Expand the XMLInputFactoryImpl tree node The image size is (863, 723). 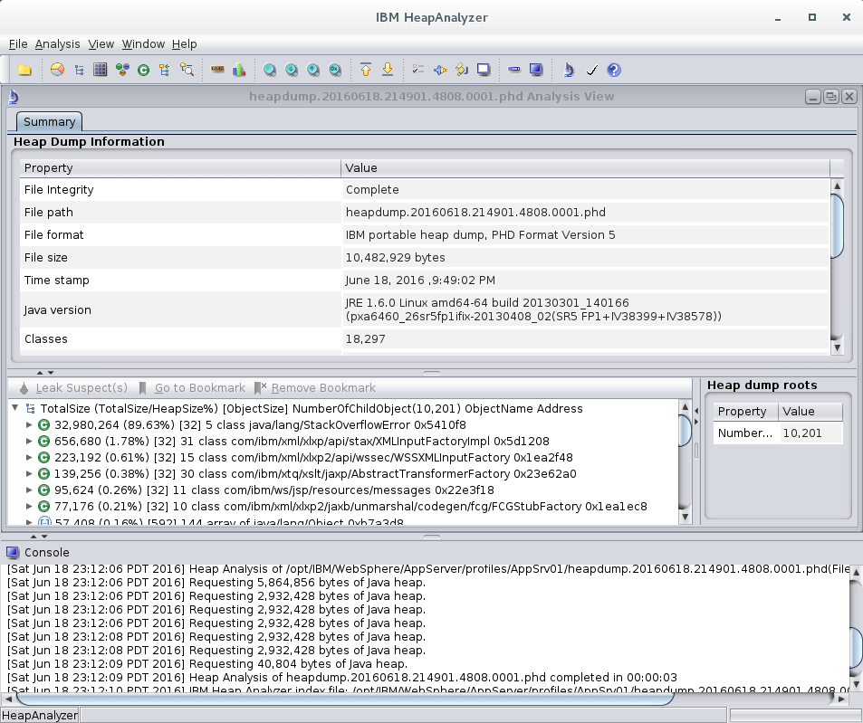(x=28, y=442)
